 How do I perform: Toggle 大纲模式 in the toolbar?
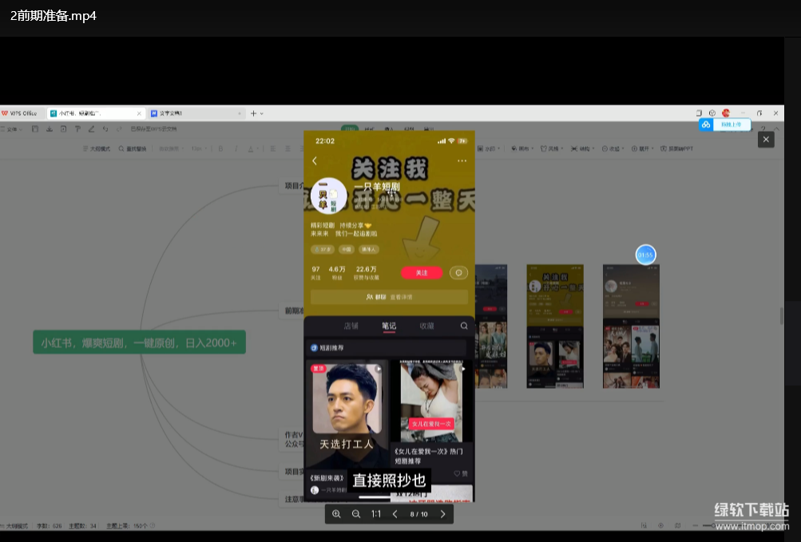97,148
